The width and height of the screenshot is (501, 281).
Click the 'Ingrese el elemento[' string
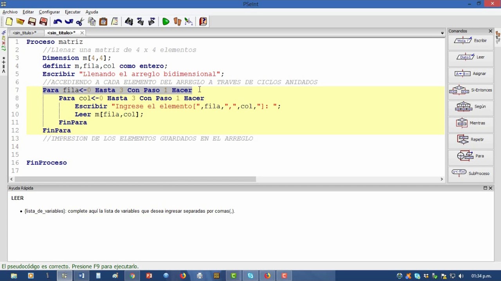pos(156,106)
